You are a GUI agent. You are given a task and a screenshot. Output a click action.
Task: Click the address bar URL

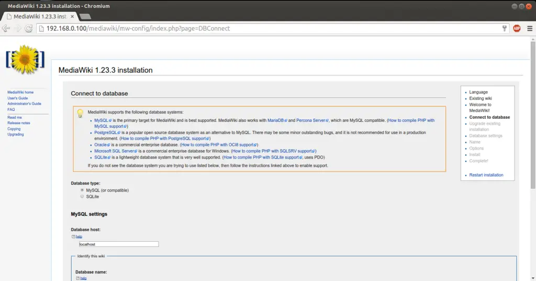tap(138, 28)
